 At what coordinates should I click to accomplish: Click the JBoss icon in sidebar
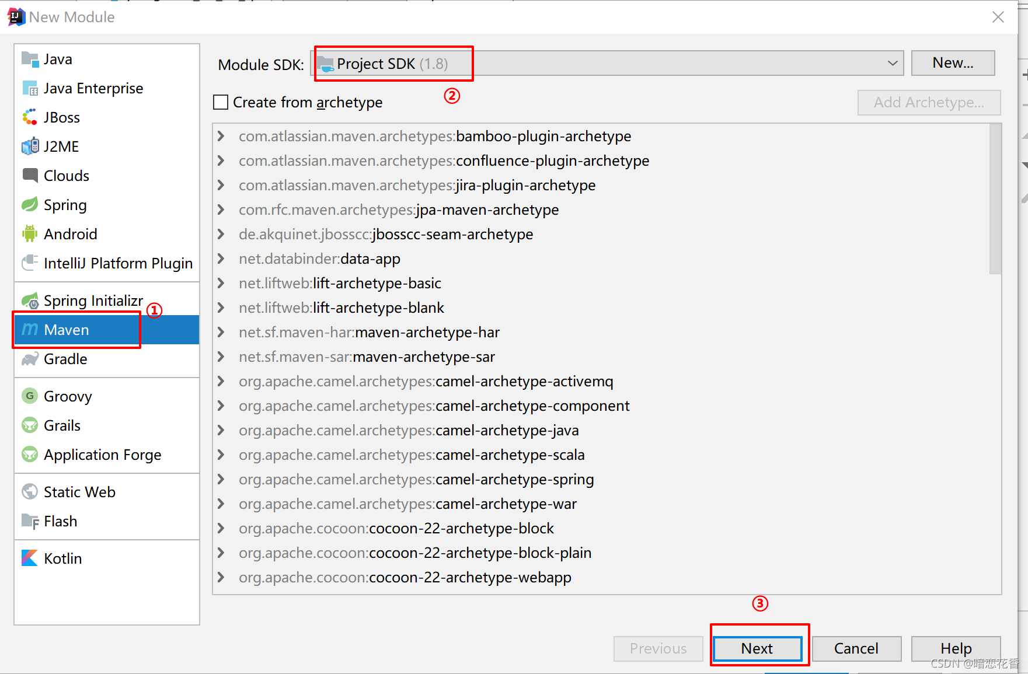click(30, 117)
